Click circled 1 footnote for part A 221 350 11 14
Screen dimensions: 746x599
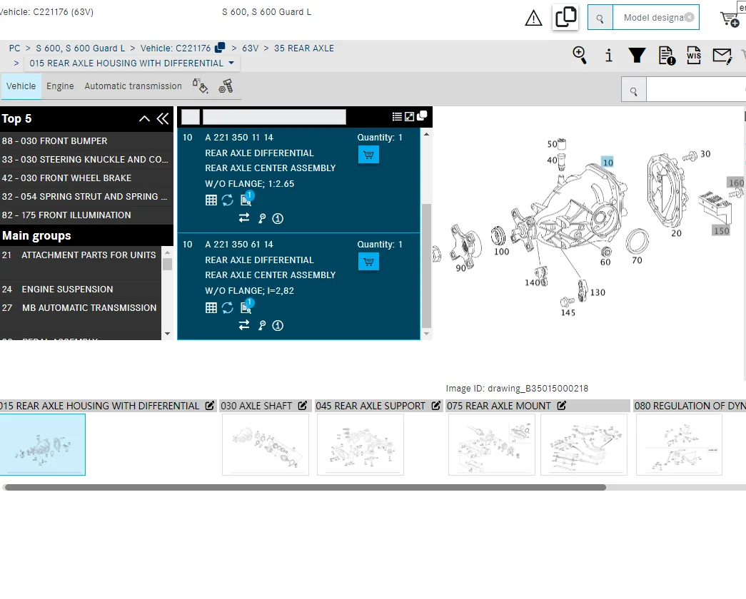[x=278, y=218]
